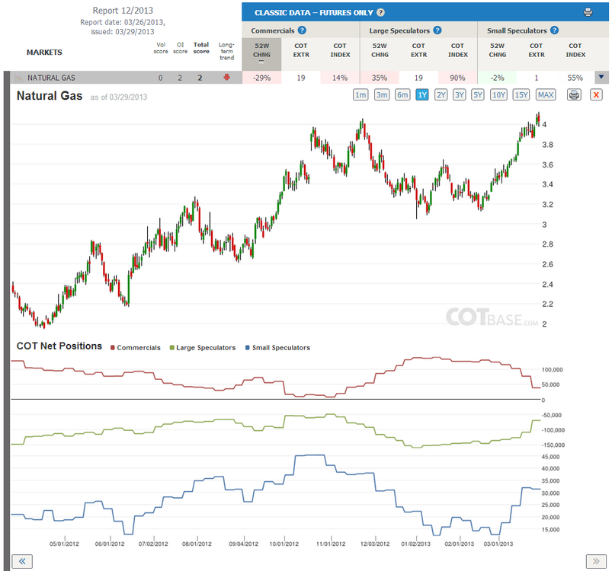Click the 35% Large Speculators change cell
612x571 pixels.
pos(380,78)
